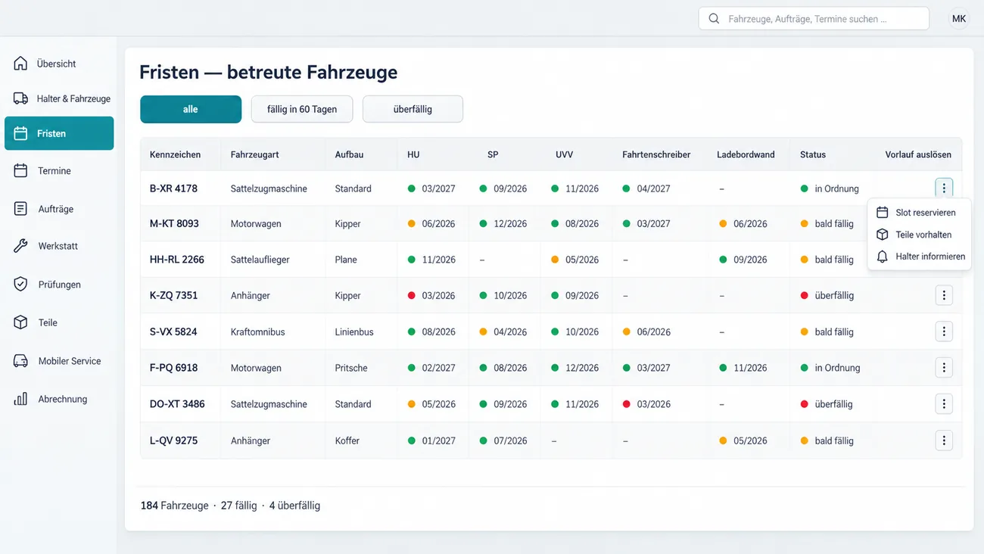Click the truck icon for Halter & Fahrzeuge

point(20,98)
